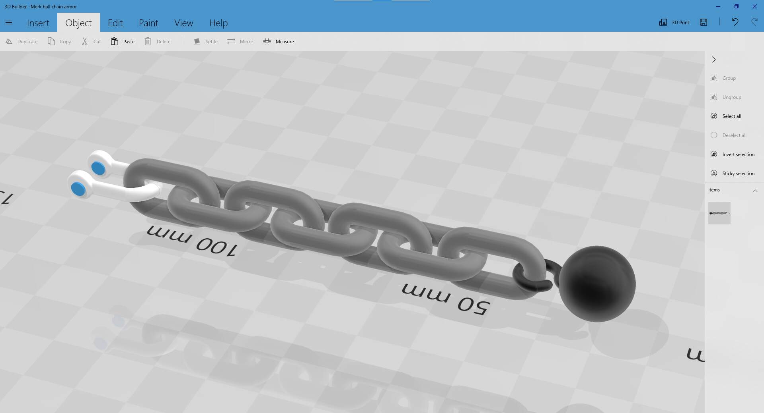
Task: Open the Insert tab
Action: 38,23
